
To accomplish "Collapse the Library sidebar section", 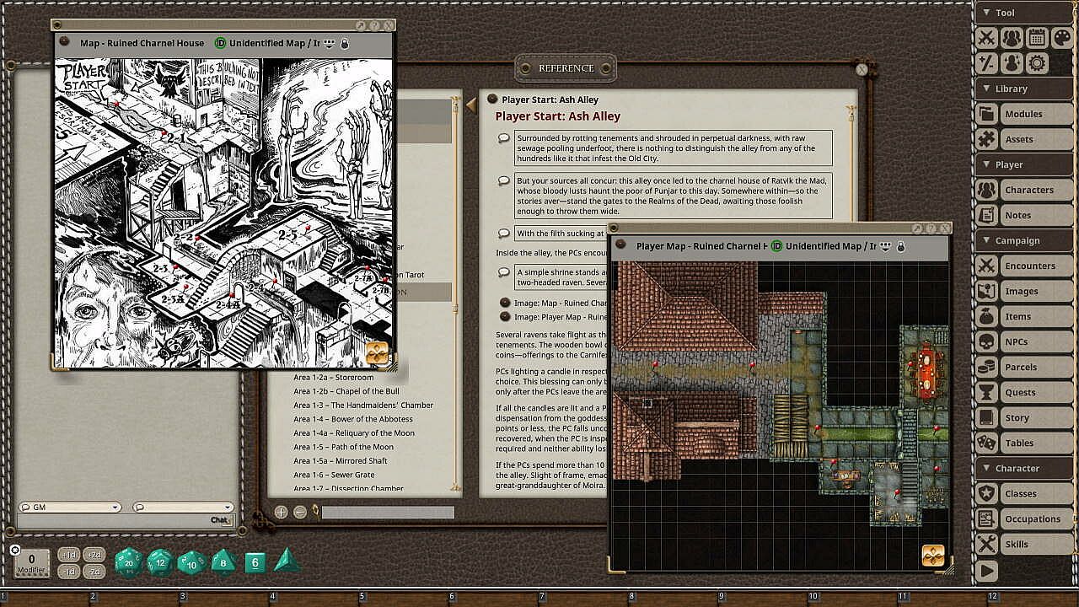I will click(x=1024, y=89).
